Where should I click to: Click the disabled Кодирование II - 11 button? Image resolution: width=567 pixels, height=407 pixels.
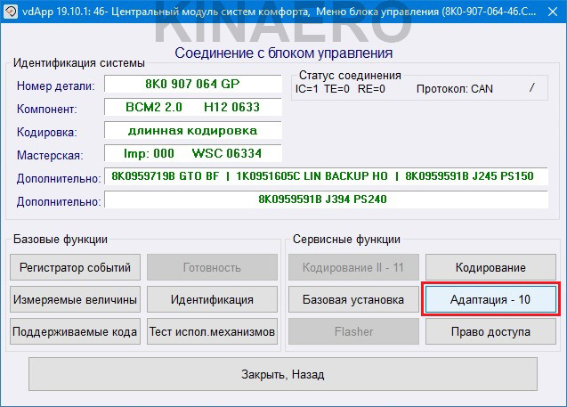pos(353,267)
